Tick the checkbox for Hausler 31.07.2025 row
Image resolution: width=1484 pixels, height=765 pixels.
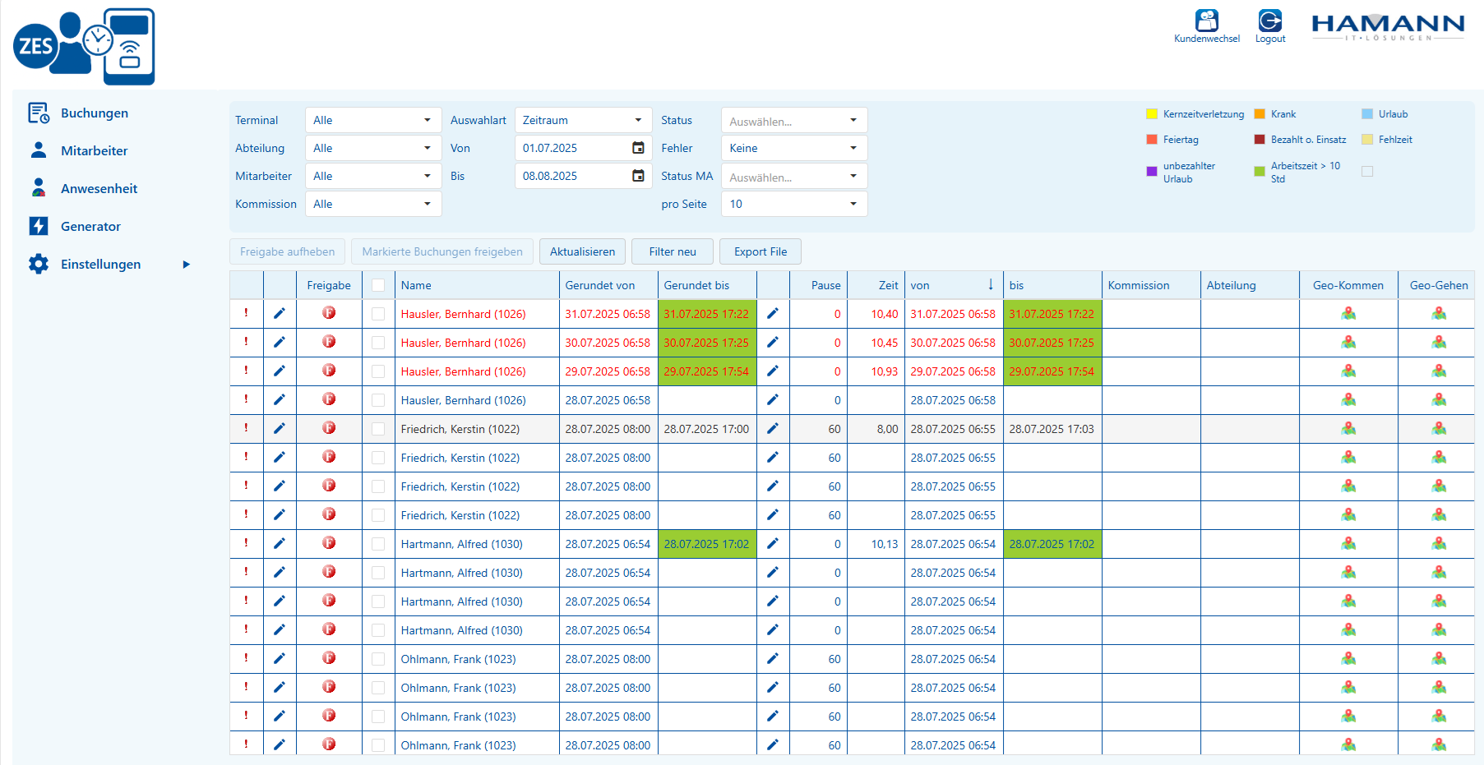coord(378,314)
